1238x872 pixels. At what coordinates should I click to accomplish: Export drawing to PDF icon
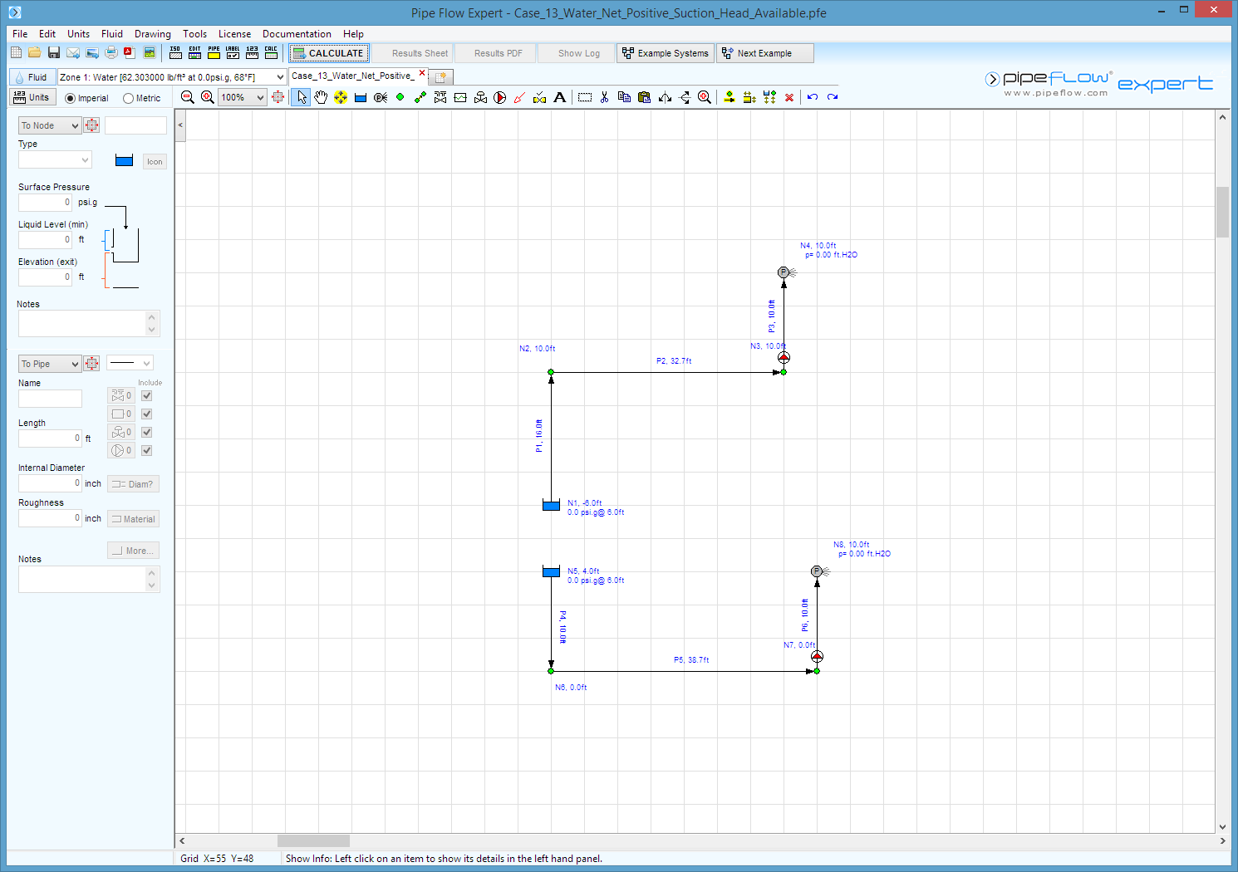[130, 52]
